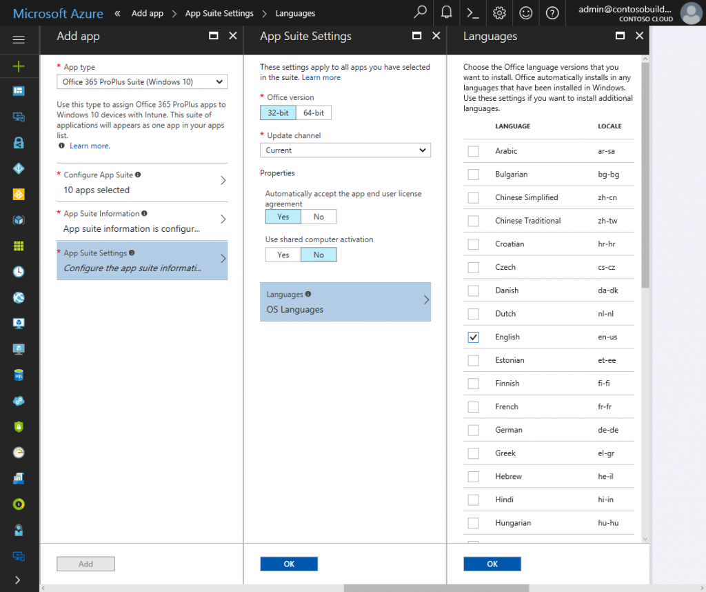Viewport: 706px width, 592px height.
Task: Click the info icon next to Languages label
Action: (308, 294)
